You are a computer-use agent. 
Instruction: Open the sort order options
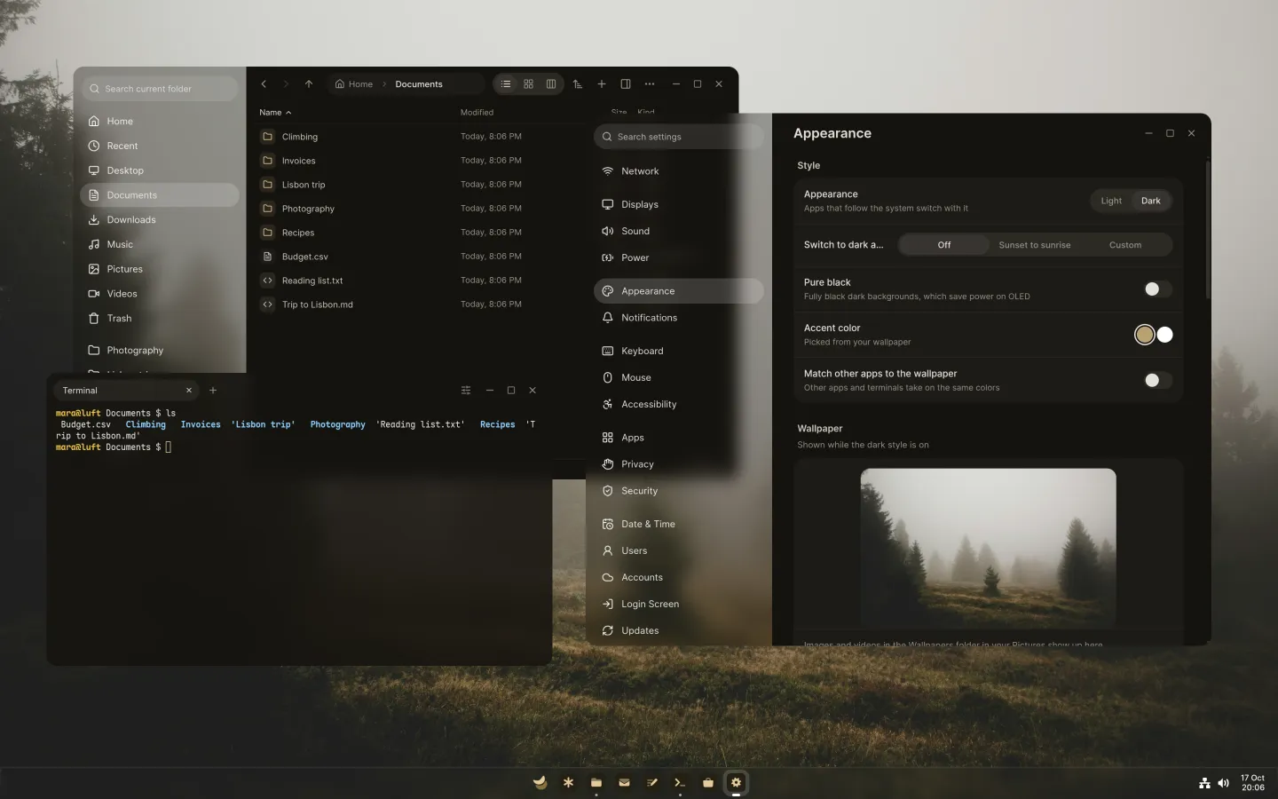coord(578,84)
